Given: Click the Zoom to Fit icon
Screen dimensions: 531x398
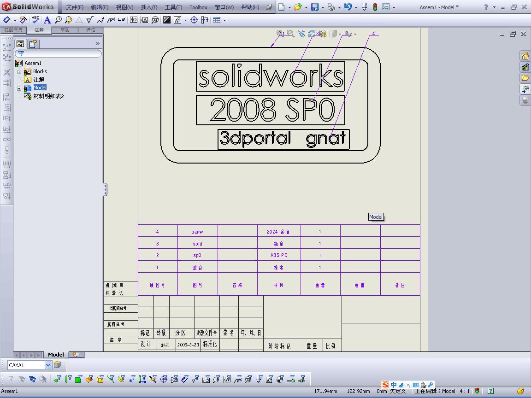Looking at the screenshot, I should [x=280, y=33].
